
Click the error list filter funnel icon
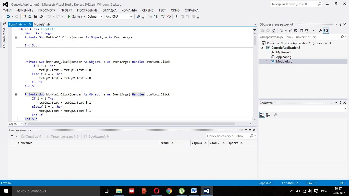pos(12,136)
